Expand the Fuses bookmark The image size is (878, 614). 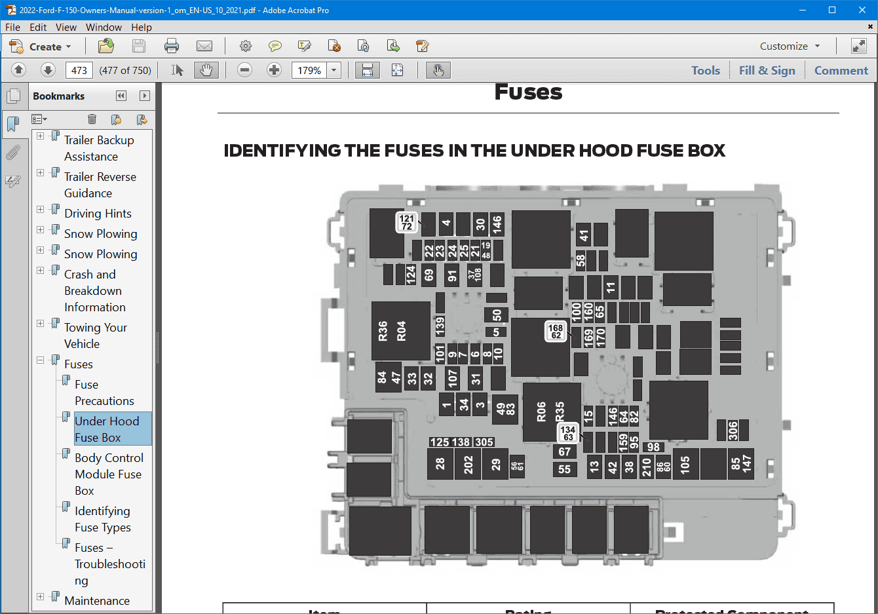coord(39,360)
